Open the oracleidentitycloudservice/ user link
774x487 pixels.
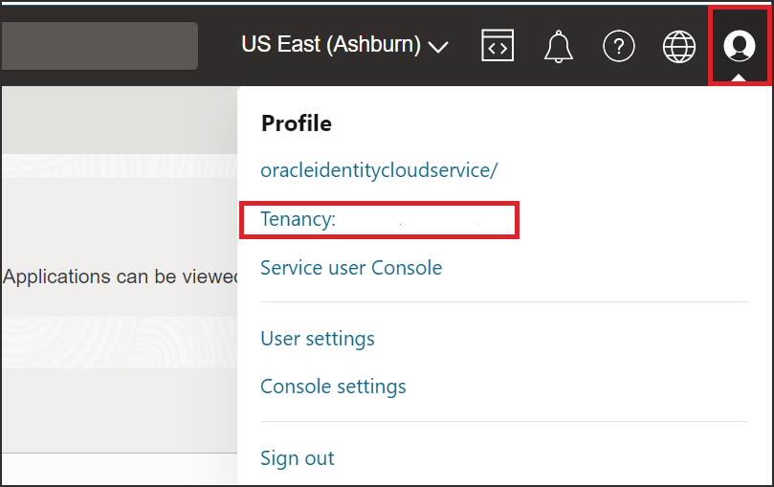[379, 170]
